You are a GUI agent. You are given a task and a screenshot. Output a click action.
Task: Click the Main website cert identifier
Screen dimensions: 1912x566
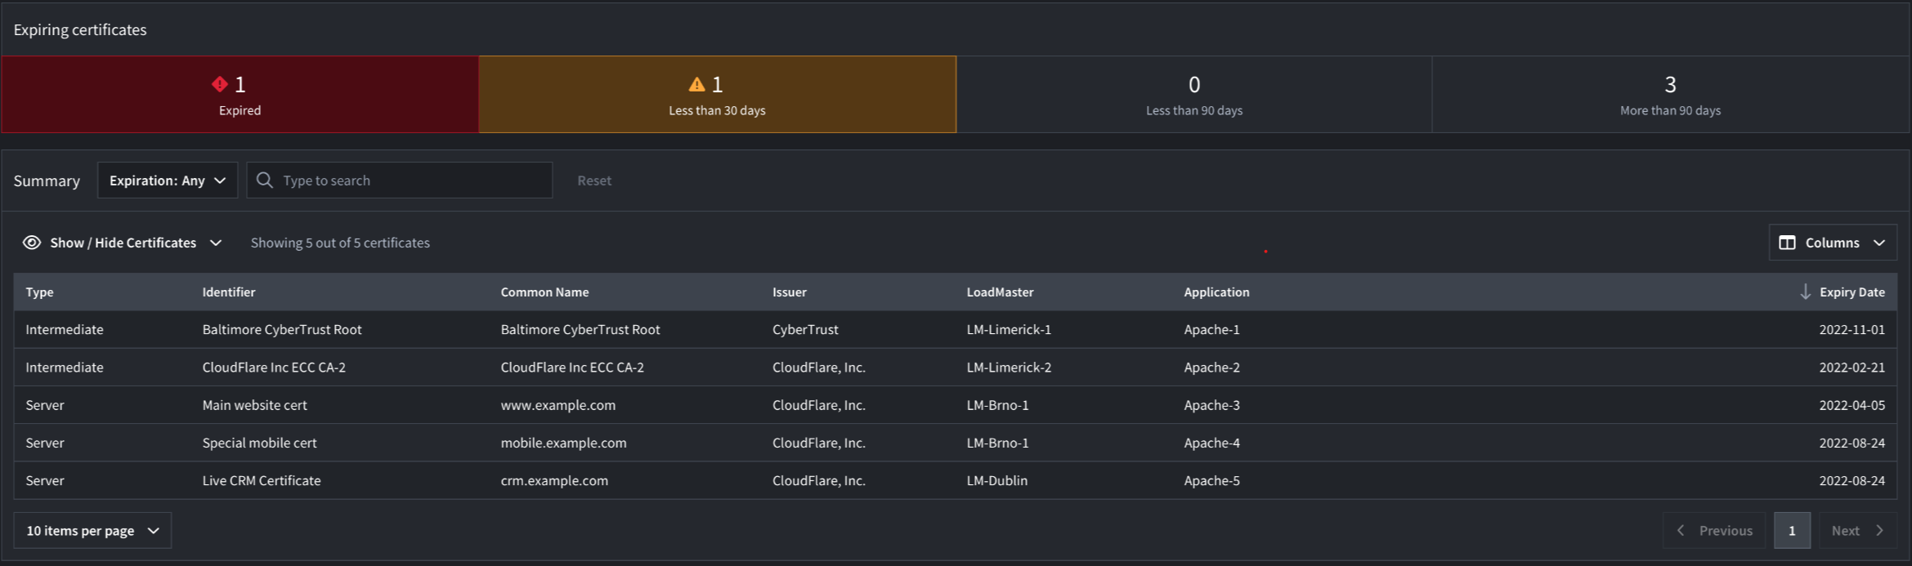pos(255,405)
